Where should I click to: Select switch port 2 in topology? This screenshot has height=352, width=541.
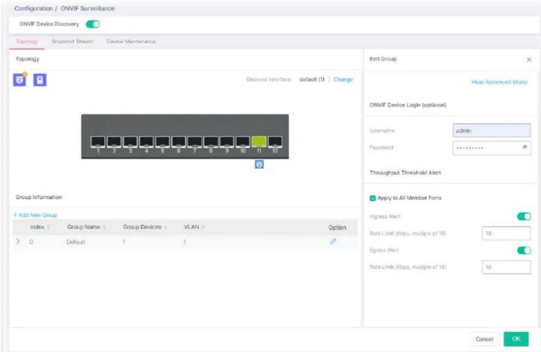114,142
